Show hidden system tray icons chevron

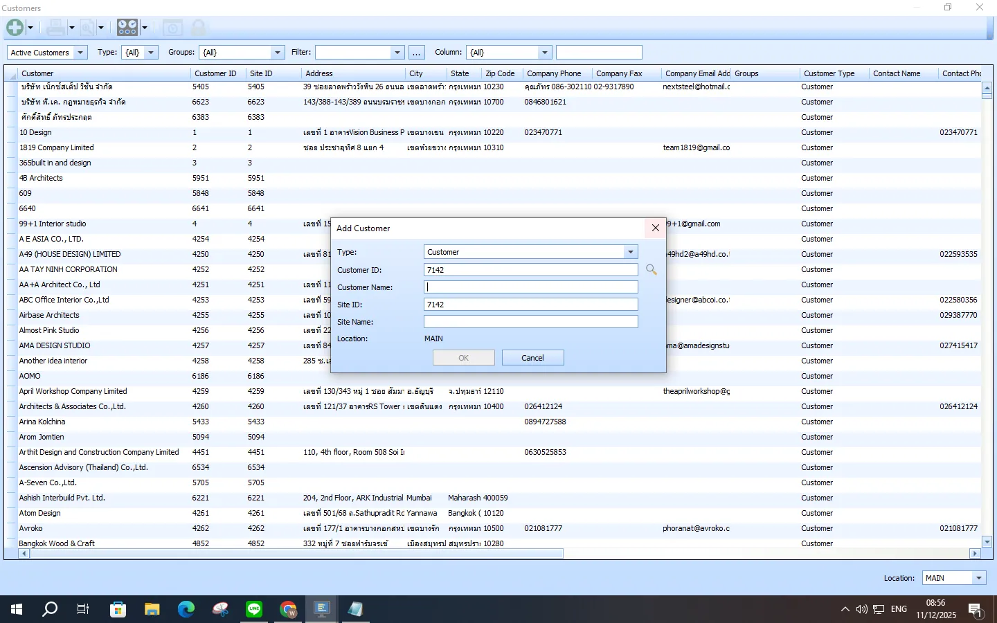point(845,609)
